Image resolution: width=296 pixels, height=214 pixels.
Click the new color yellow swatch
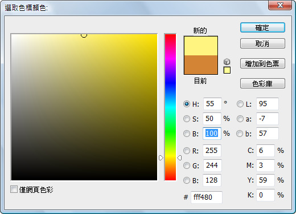pos(201,46)
